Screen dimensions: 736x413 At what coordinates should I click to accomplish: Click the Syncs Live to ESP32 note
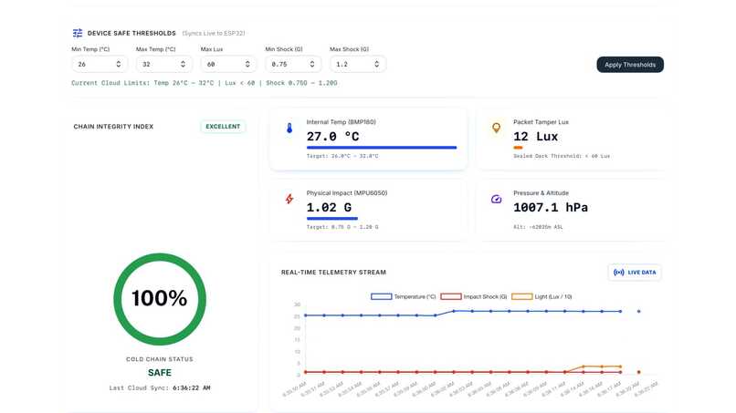214,34
